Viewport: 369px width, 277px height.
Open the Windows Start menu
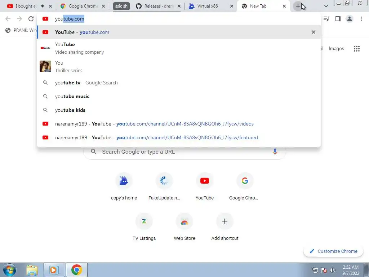coord(10,270)
